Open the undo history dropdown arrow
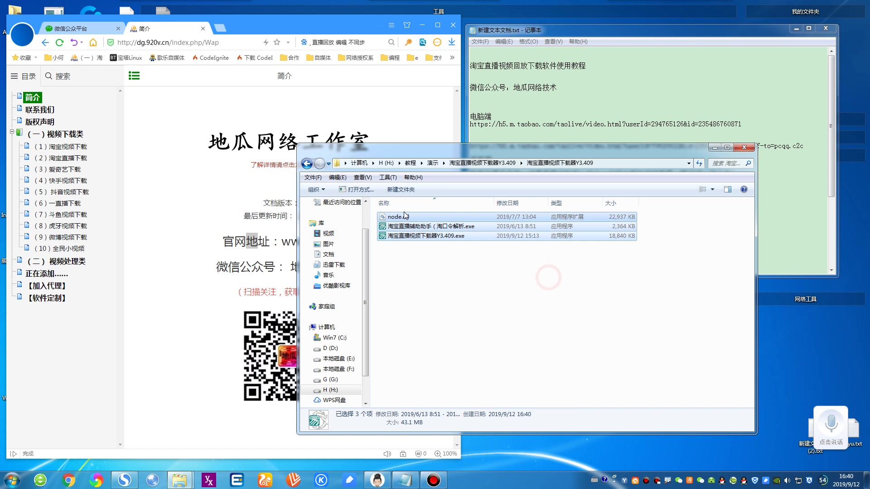 82,43
